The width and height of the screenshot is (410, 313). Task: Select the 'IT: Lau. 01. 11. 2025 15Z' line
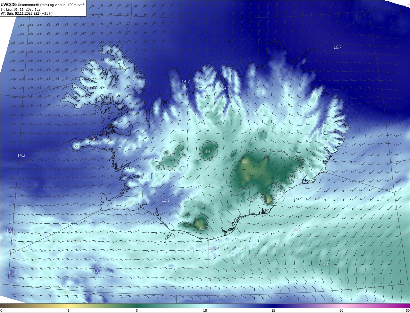click(x=20, y=9)
